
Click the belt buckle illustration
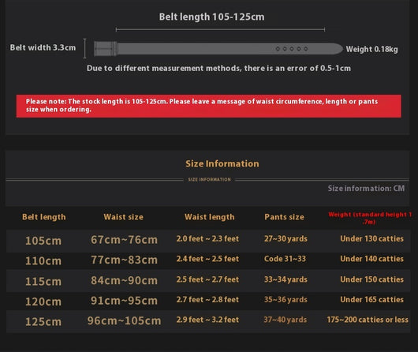pyautogui.click(x=106, y=49)
